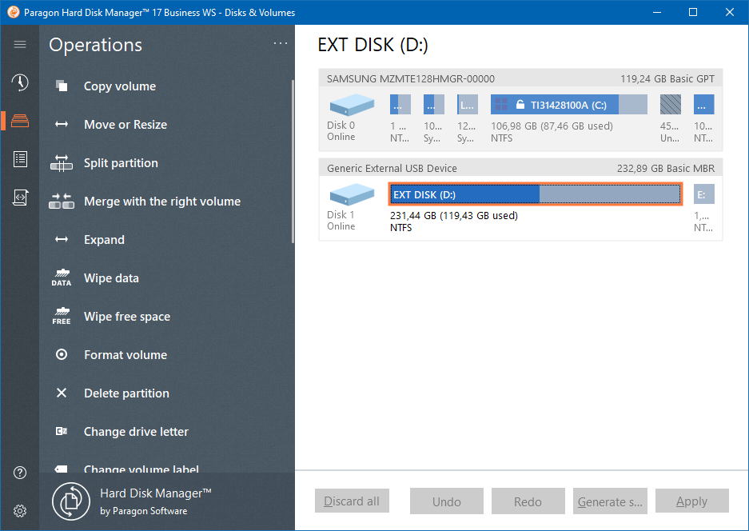Image resolution: width=749 pixels, height=531 pixels.
Task: Open the hamburger navigation menu
Action: click(20, 45)
